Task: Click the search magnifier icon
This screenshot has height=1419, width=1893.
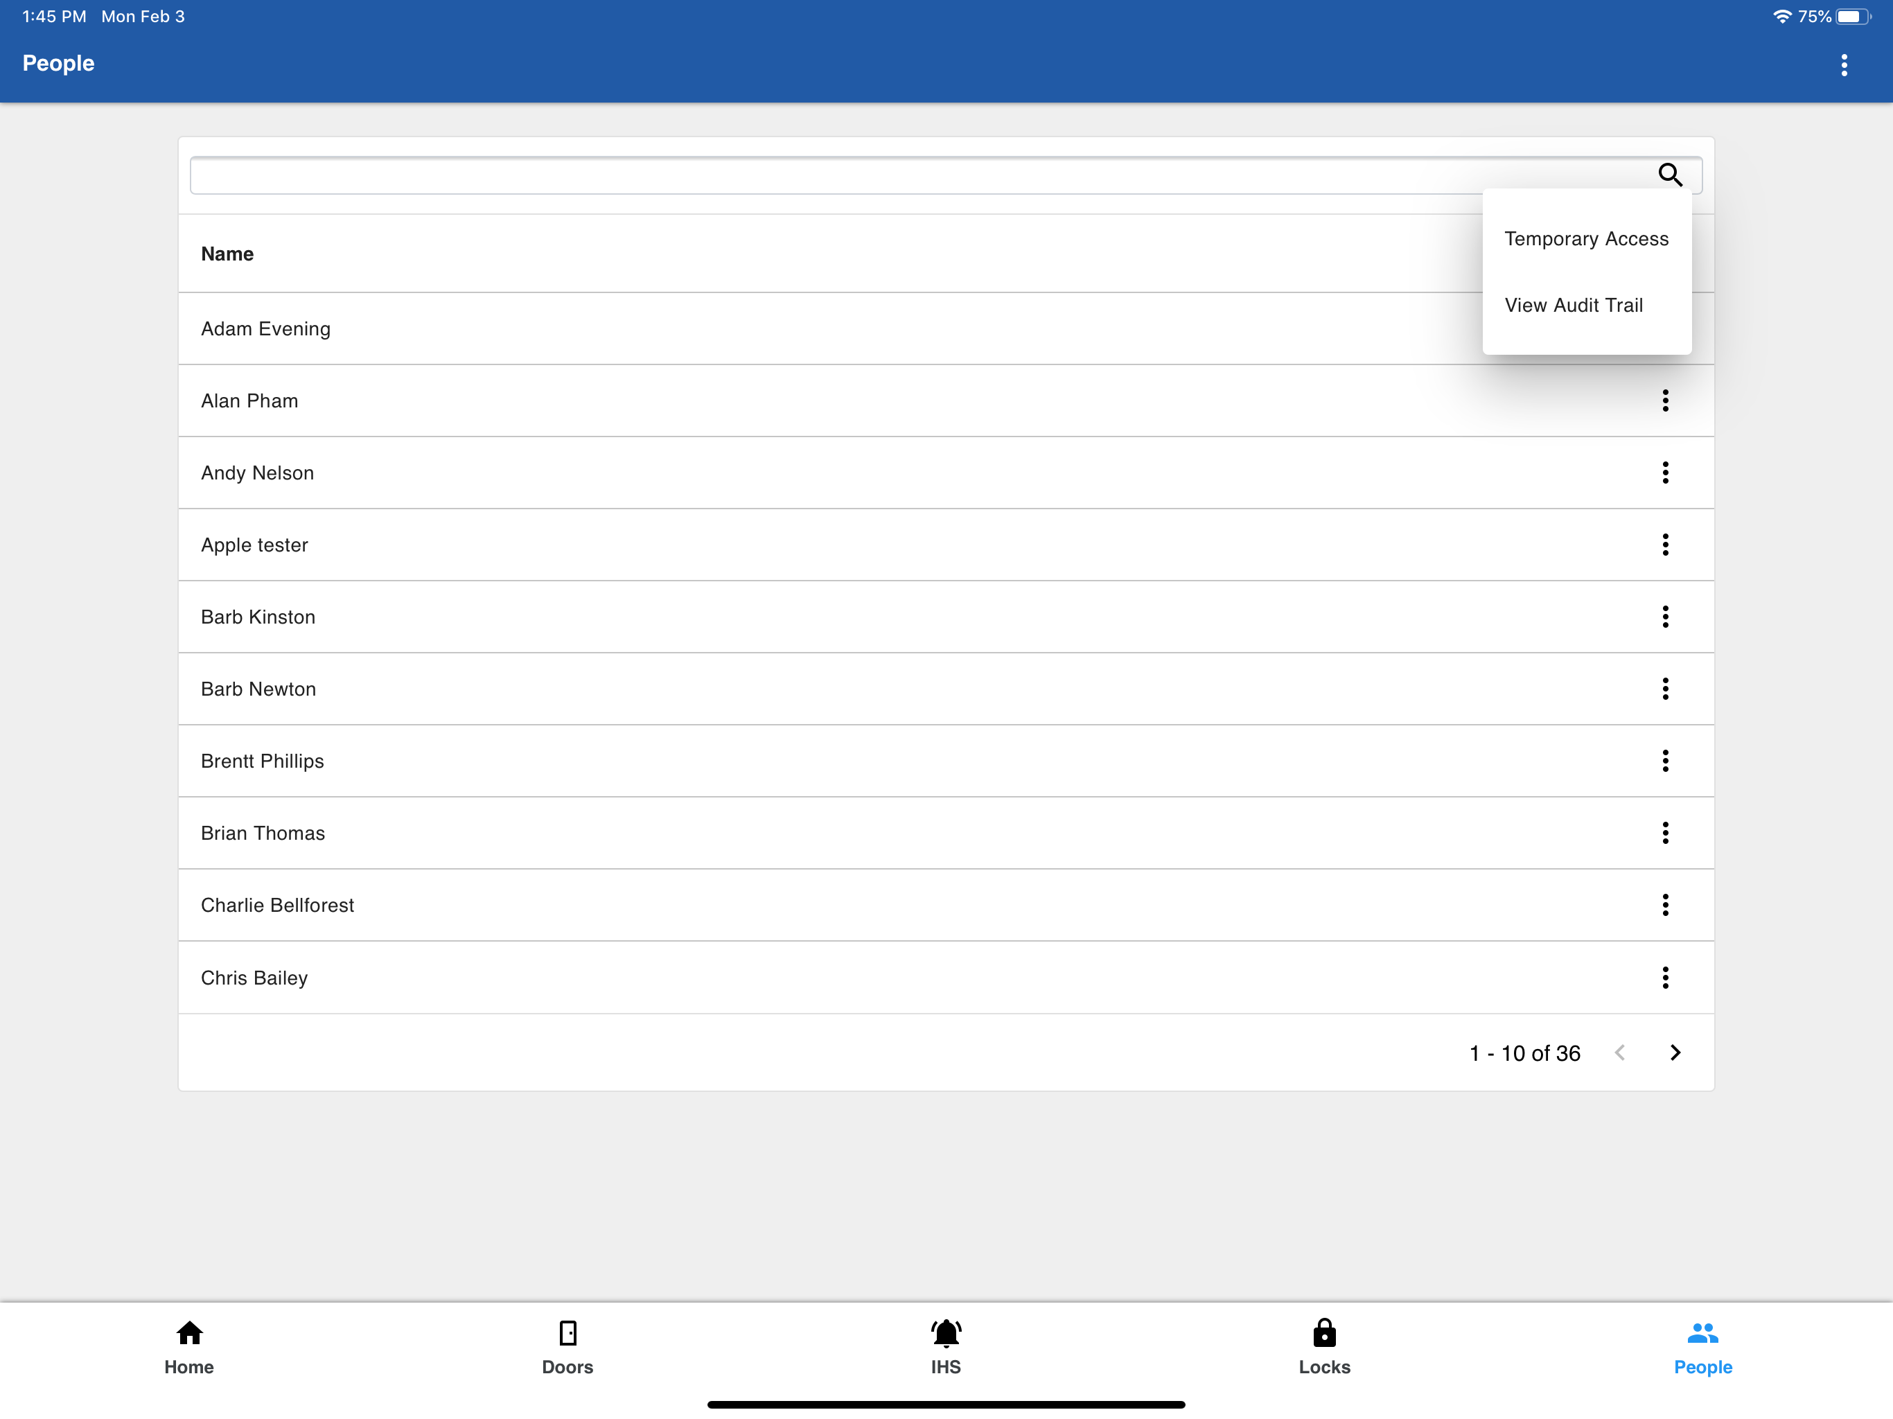Action: tap(1670, 175)
